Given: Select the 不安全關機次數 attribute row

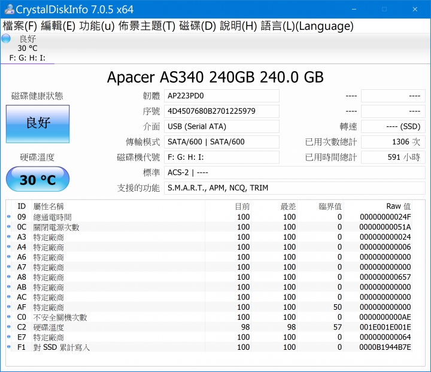Looking at the screenshot, I should (x=209, y=317).
